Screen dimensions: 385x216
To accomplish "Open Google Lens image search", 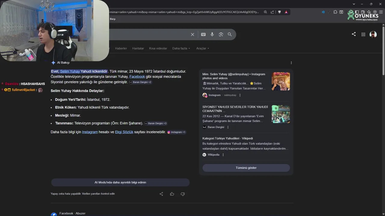I will point(221,34).
